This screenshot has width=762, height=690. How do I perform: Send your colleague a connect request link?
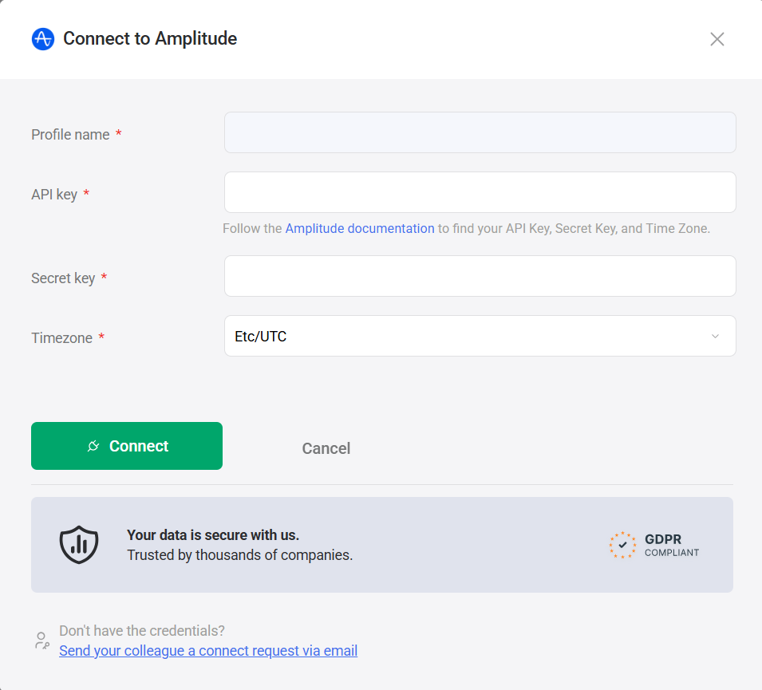(x=208, y=651)
